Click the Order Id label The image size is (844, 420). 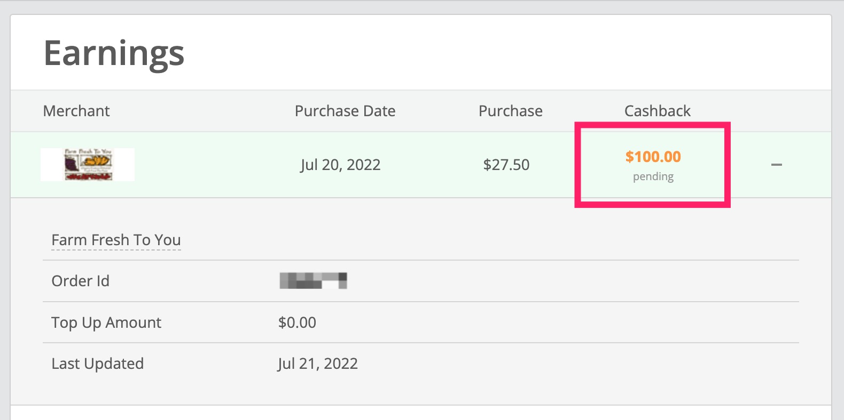[80, 281]
